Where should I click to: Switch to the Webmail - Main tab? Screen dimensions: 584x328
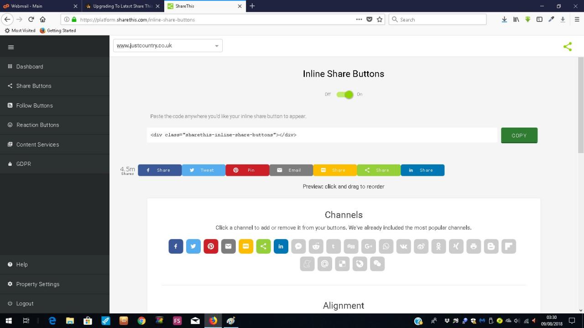click(x=41, y=6)
